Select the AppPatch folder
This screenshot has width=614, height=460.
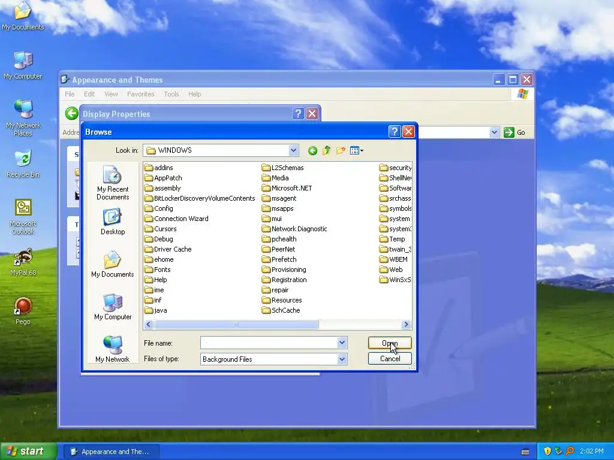pos(163,177)
